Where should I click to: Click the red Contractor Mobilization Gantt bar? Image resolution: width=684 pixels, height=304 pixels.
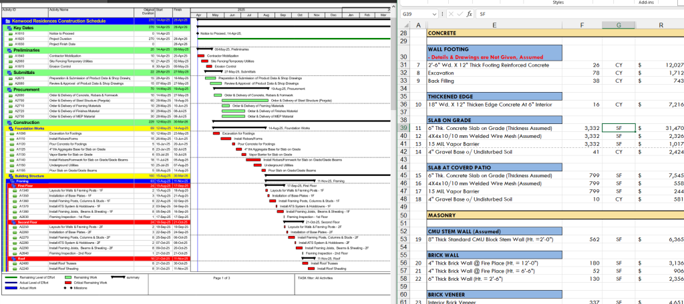click(200, 56)
